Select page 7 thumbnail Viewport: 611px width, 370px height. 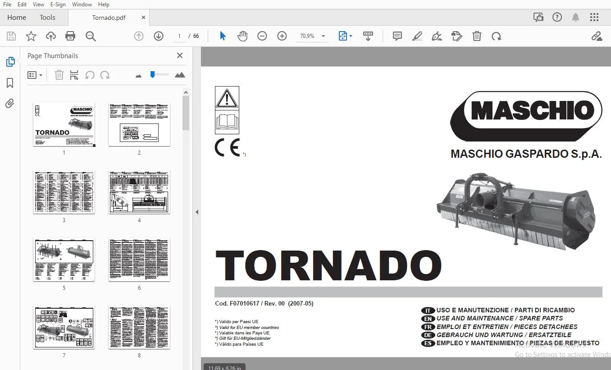click(x=64, y=328)
